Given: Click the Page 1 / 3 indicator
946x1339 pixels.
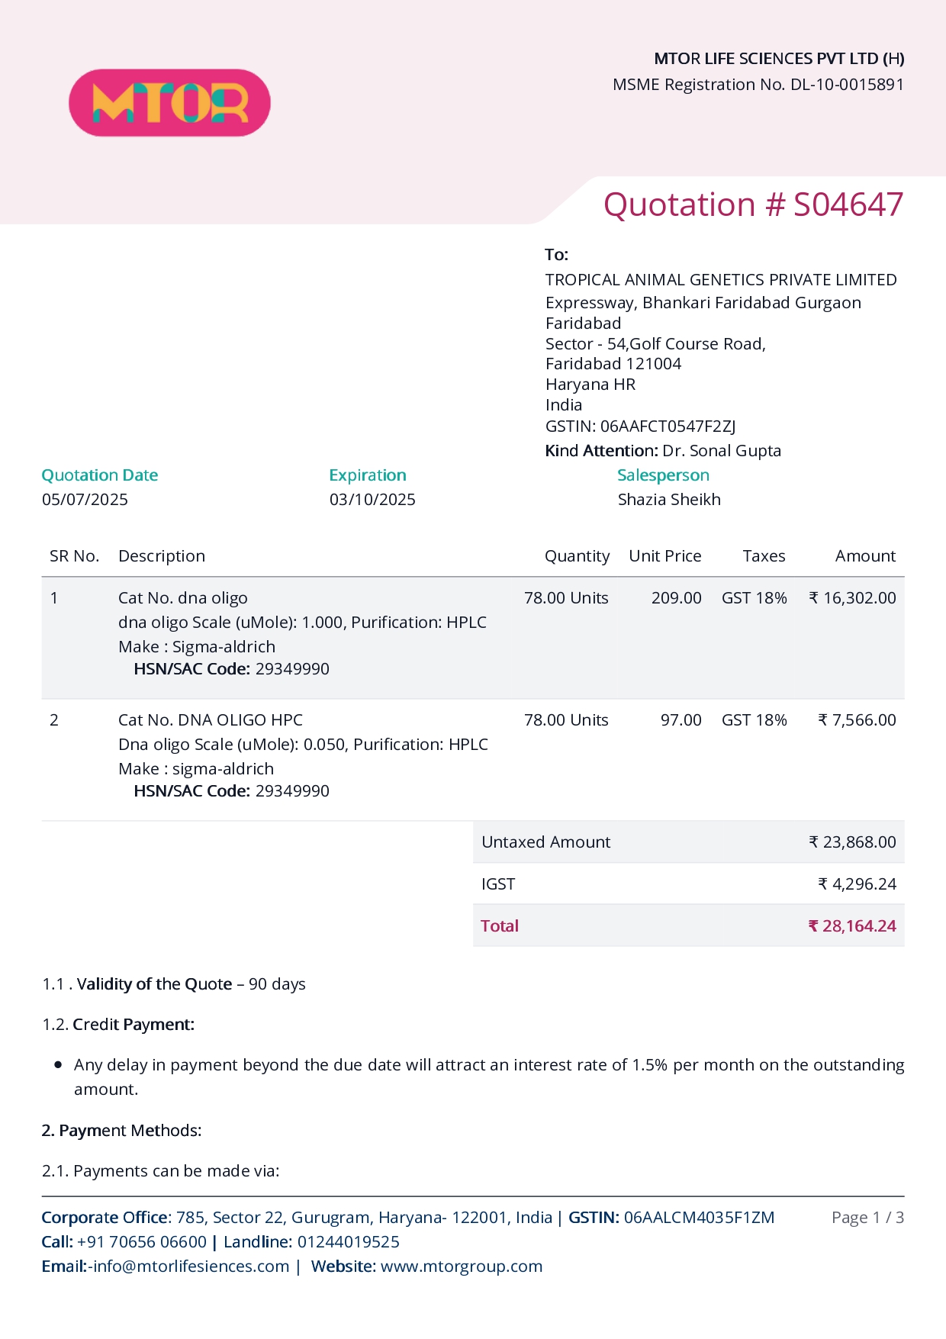Looking at the screenshot, I should coord(868,1218).
